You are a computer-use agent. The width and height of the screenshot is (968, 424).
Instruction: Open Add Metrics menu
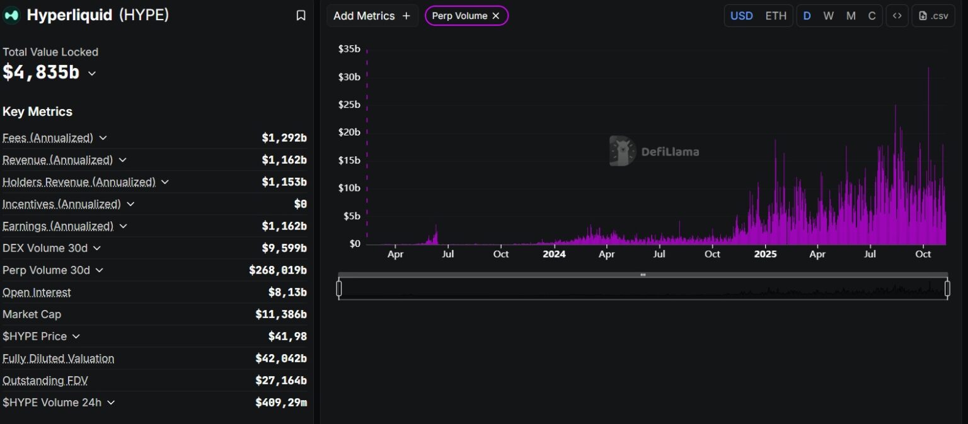point(372,16)
